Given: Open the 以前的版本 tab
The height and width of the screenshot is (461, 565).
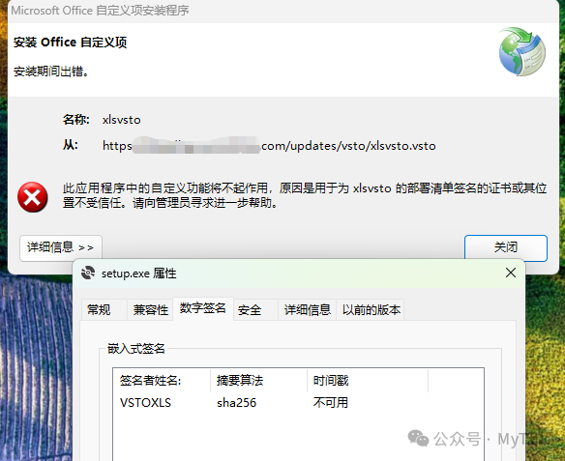Looking at the screenshot, I should point(371,309).
